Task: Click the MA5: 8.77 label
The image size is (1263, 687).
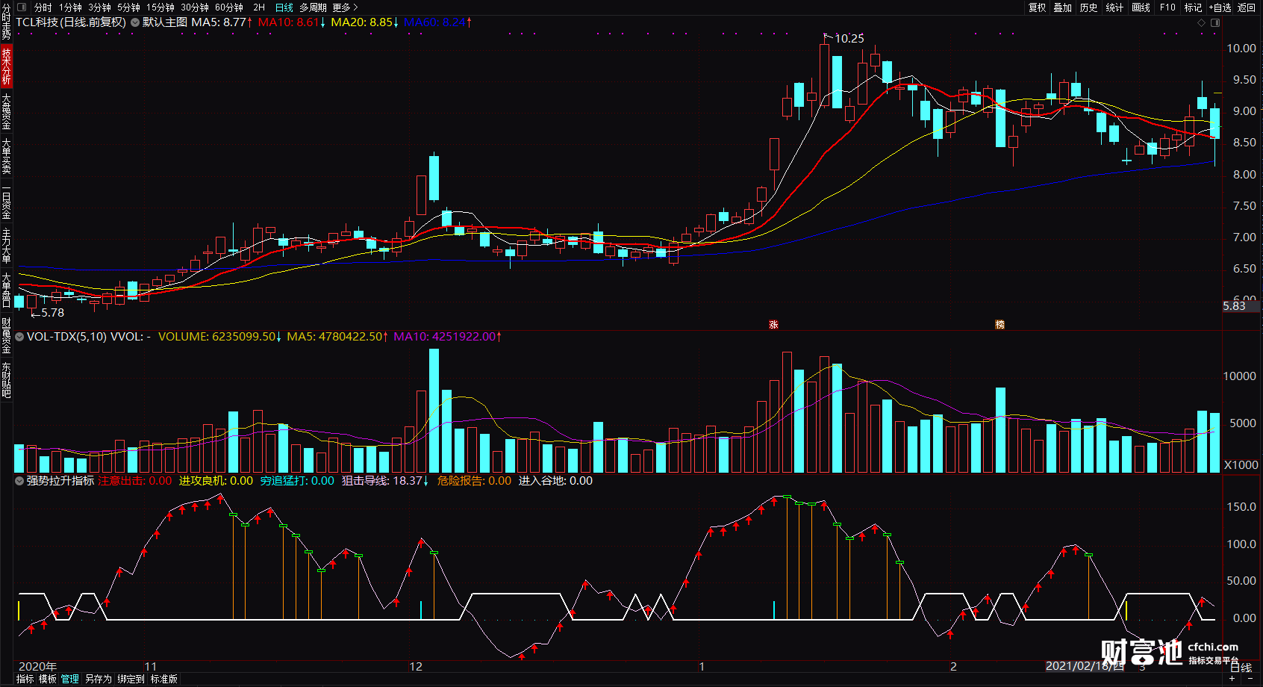Action: click(222, 22)
